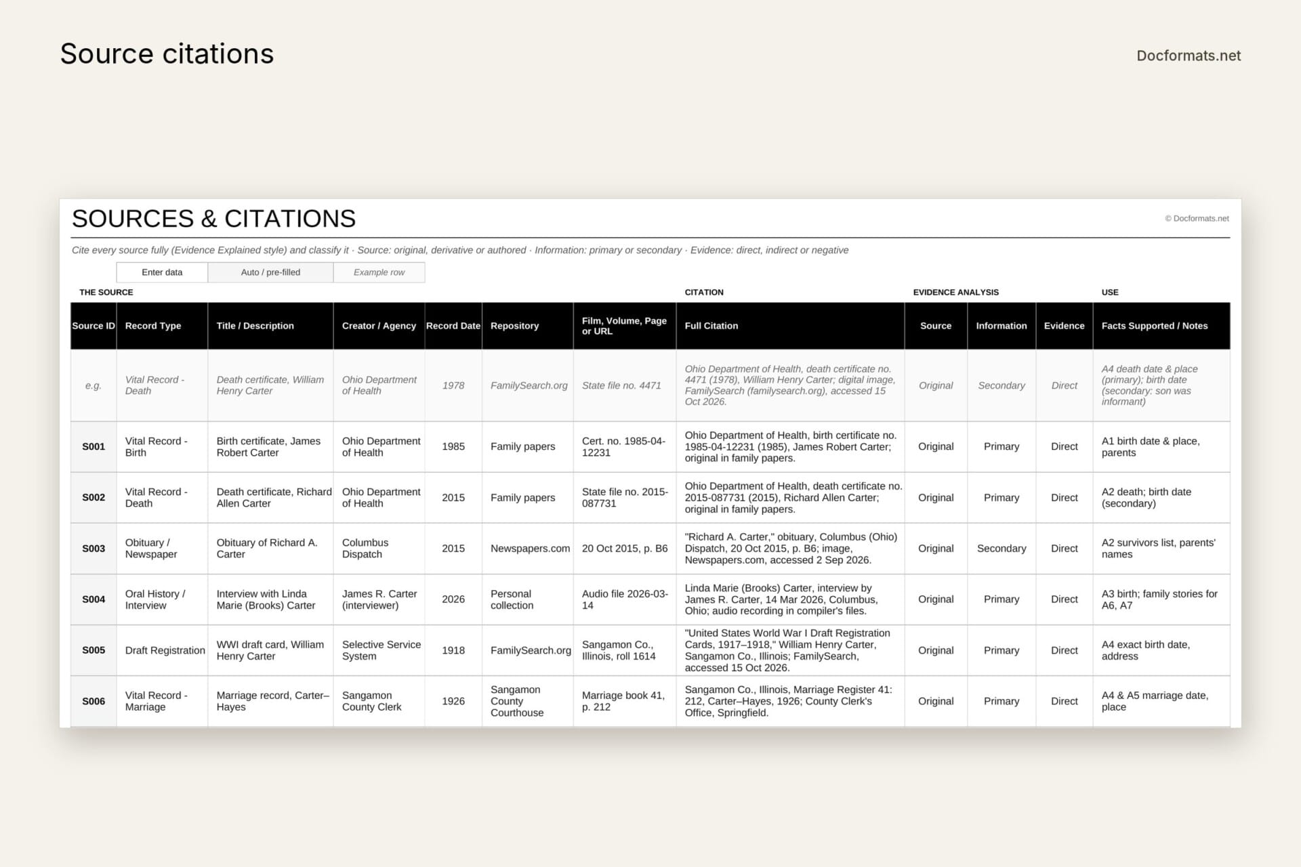
Task: Click the record date '1926' cell
Action: coord(453,701)
